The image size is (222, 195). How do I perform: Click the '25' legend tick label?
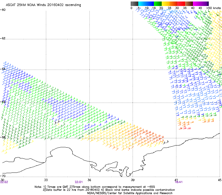[x=169, y=8]
